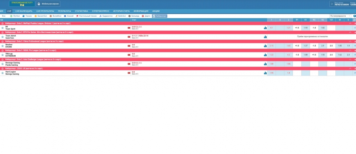
Task: Go to the СТАТИСТИКА menu item
Action: (x=81, y=11)
